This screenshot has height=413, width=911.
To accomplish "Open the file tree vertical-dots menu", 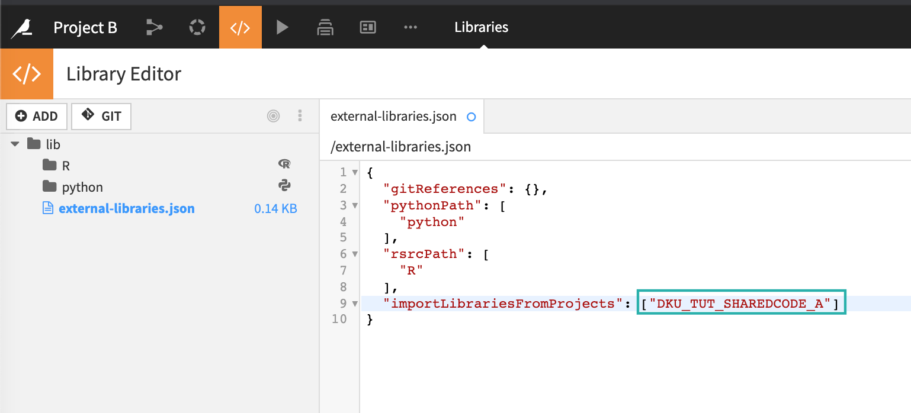I will point(300,115).
